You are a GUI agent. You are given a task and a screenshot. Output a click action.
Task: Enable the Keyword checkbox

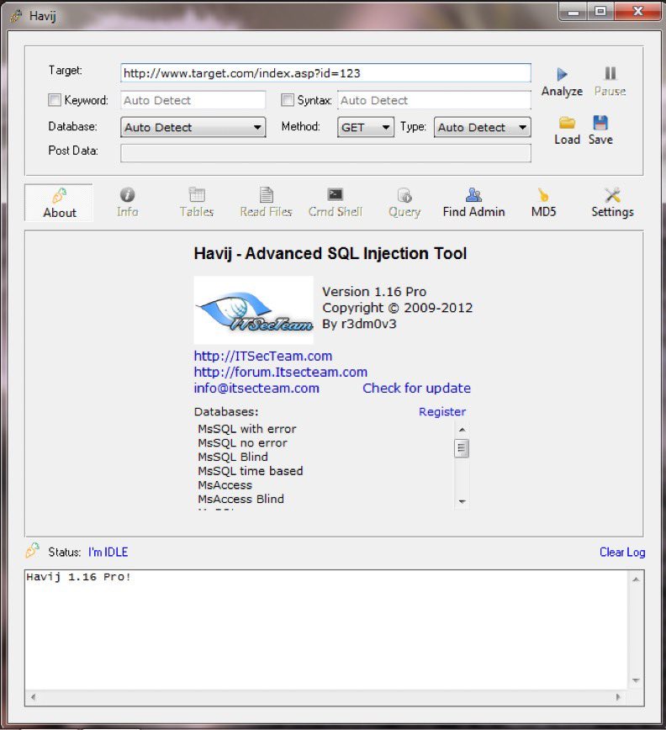click(x=55, y=99)
